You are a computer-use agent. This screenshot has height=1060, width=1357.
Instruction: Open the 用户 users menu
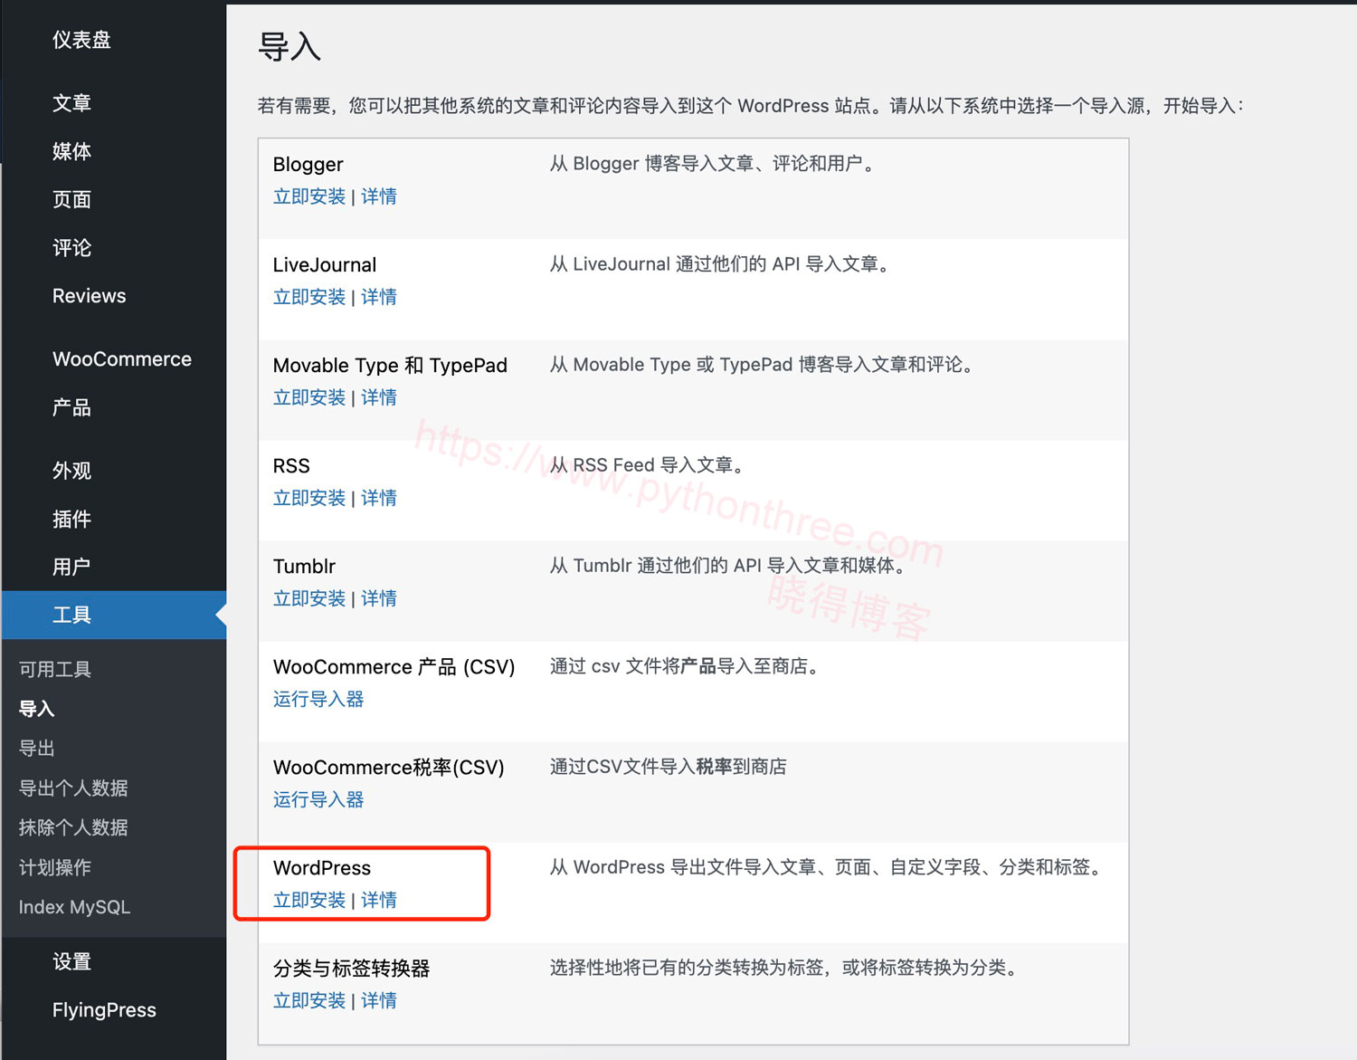click(71, 567)
